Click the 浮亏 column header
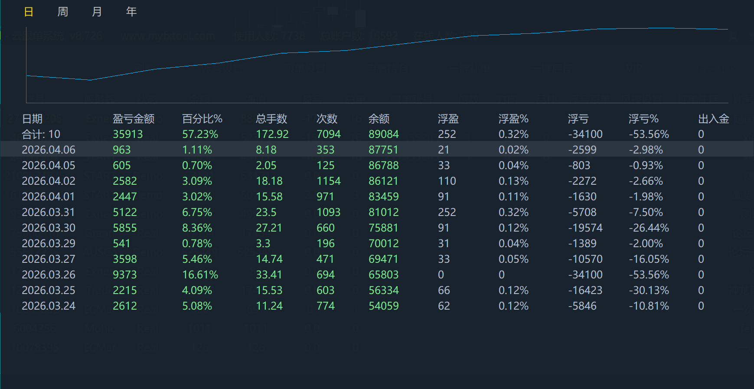This screenshot has height=389, width=754. pos(578,119)
